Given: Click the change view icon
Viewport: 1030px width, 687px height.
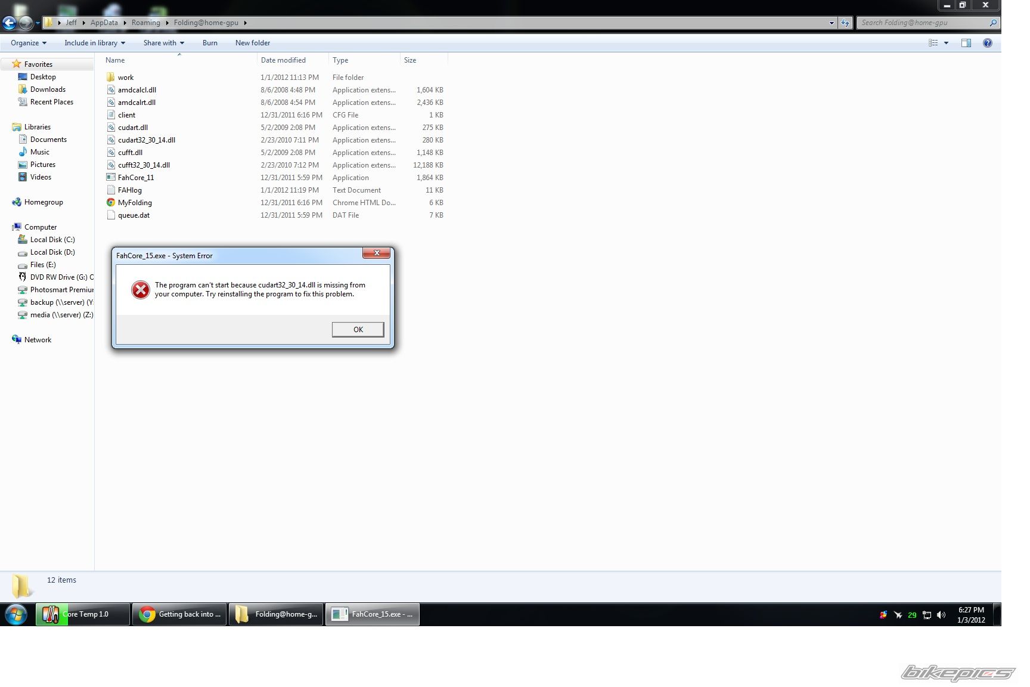Looking at the screenshot, I should point(933,43).
